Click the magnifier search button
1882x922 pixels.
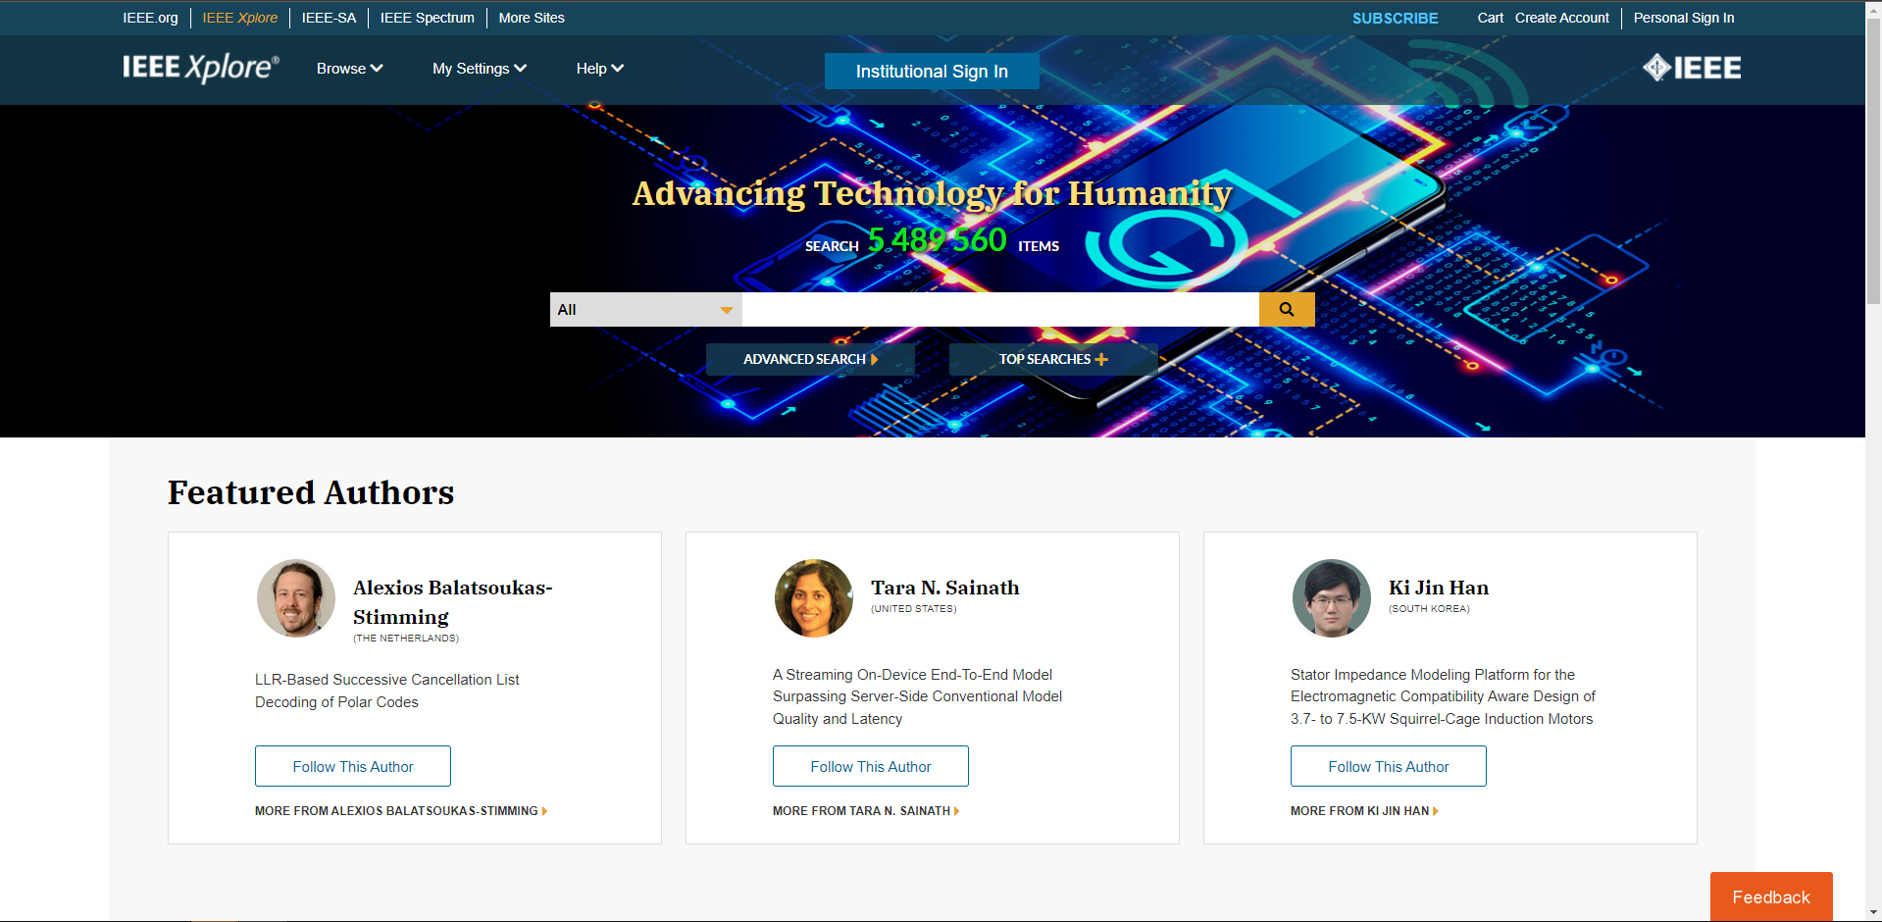[x=1287, y=309]
